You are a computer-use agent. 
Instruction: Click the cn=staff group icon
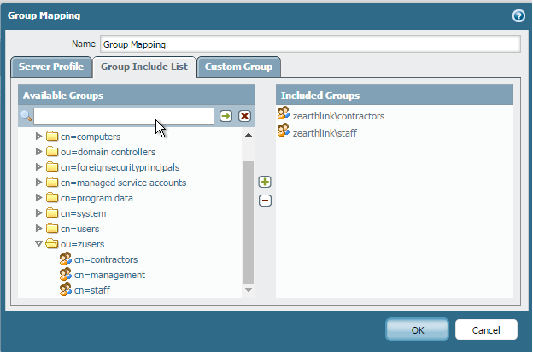pos(65,289)
